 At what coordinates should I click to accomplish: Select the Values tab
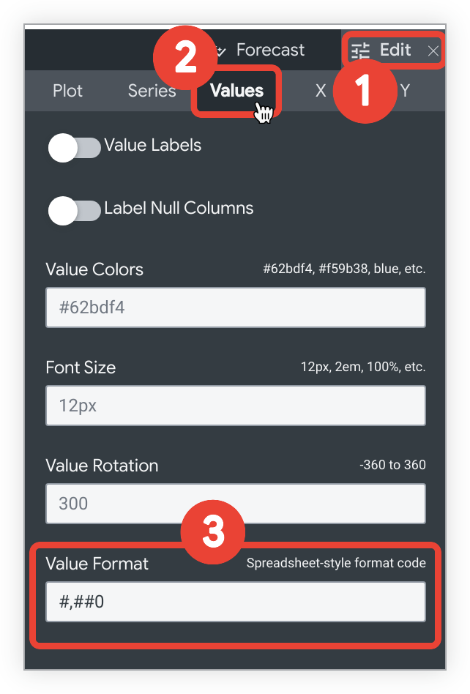tap(236, 91)
